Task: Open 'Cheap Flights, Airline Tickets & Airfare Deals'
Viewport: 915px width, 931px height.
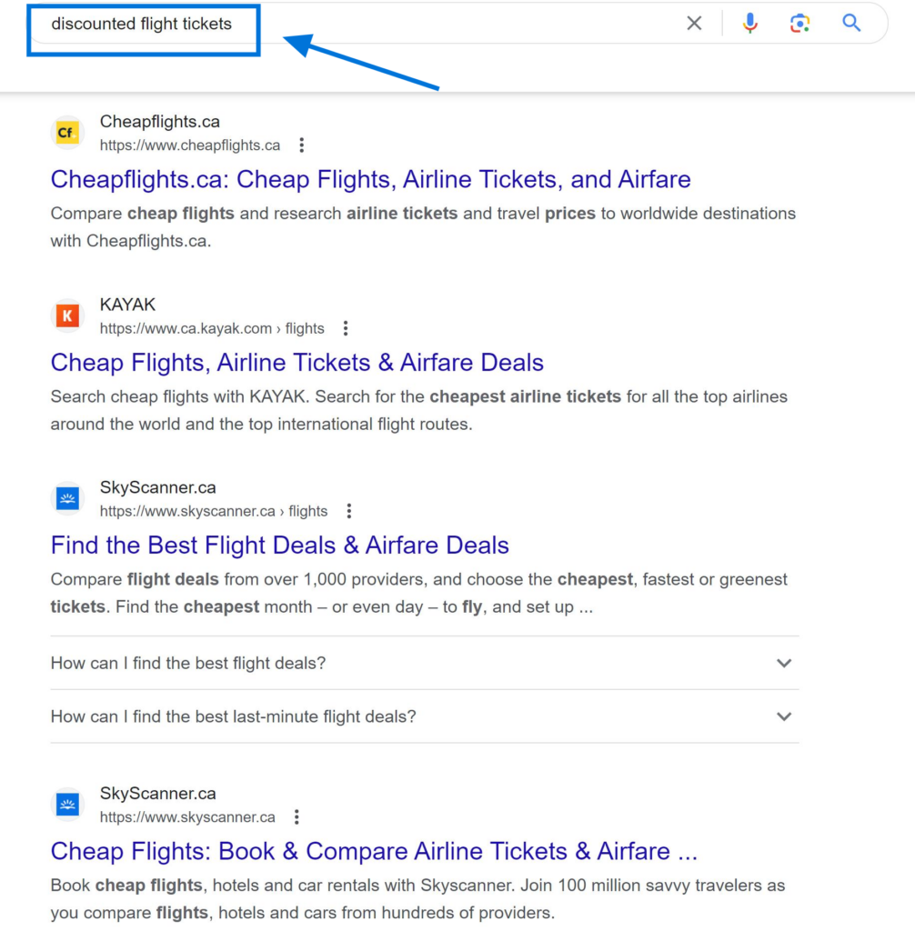Action: tap(297, 363)
